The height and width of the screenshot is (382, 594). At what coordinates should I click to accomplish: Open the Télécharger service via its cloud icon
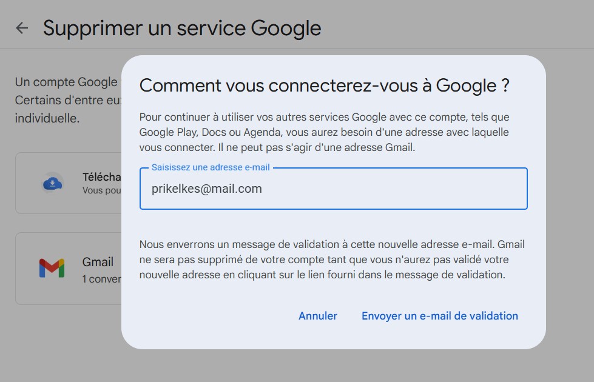click(52, 183)
